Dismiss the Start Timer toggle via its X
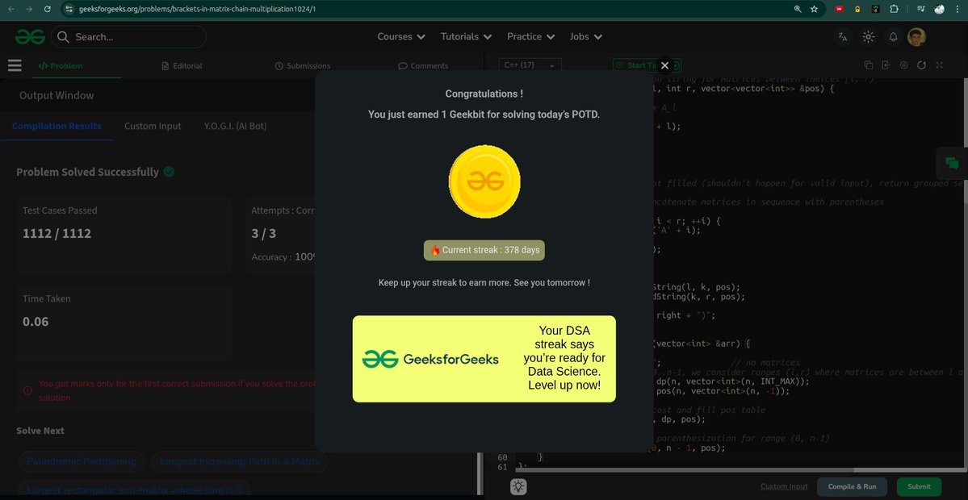The height and width of the screenshot is (500, 968). tap(665, 65)
